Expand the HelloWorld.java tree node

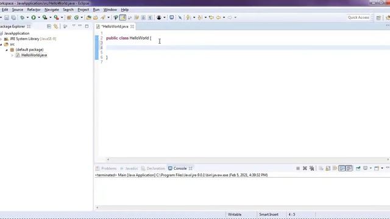pyautogui.click(x=12, y=55)
